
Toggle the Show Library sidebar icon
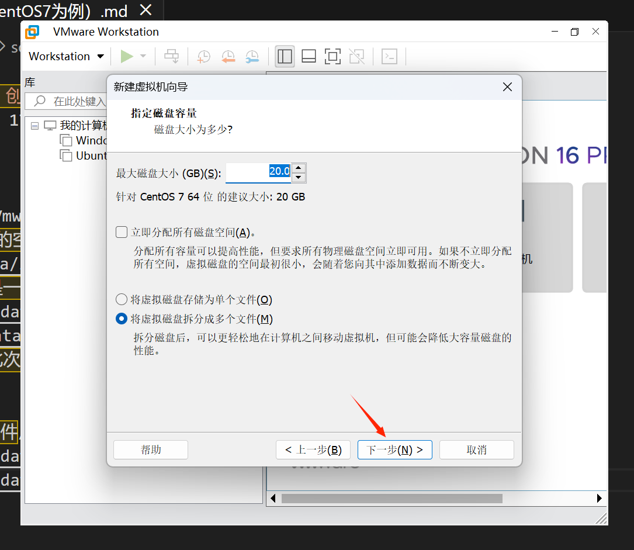tap(285, 56)
